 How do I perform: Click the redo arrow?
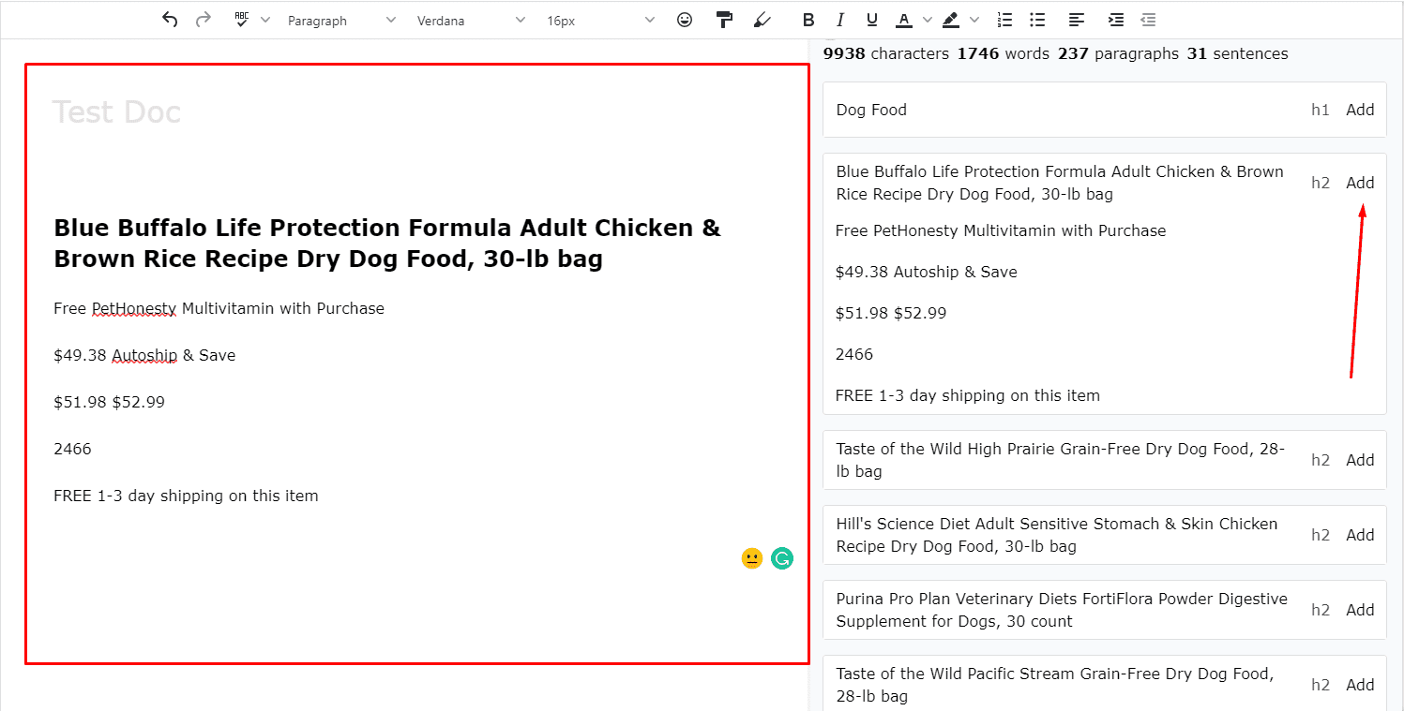pyautogui.click(x=203, y=20)
